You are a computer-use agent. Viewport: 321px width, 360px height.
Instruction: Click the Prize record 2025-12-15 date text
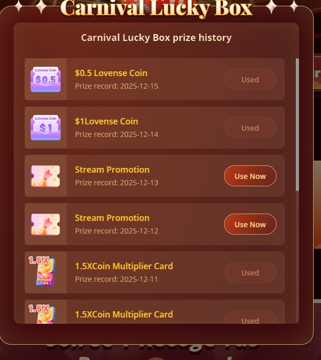pos(116,86)
